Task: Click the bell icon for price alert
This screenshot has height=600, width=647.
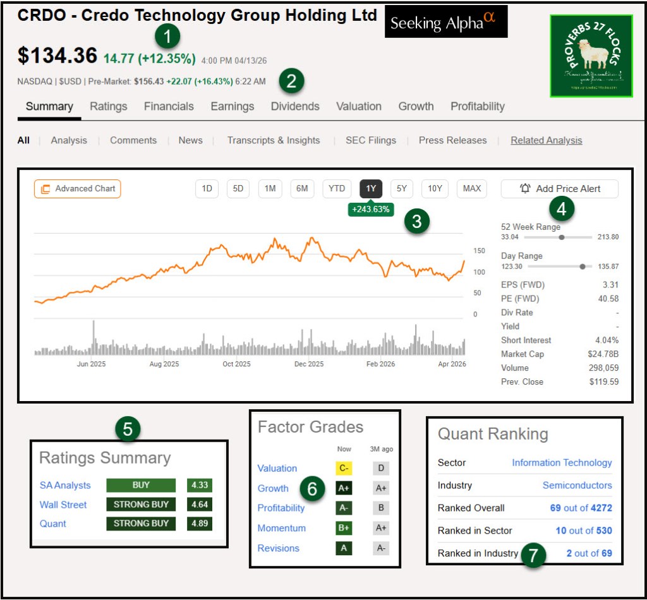Action: 525,188
